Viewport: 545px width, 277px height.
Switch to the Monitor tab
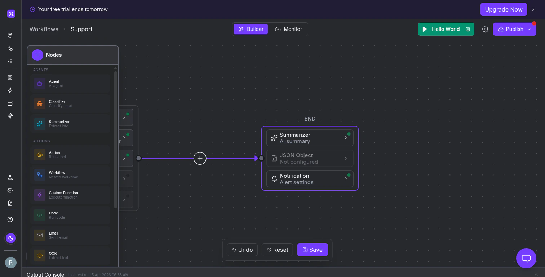289,29
